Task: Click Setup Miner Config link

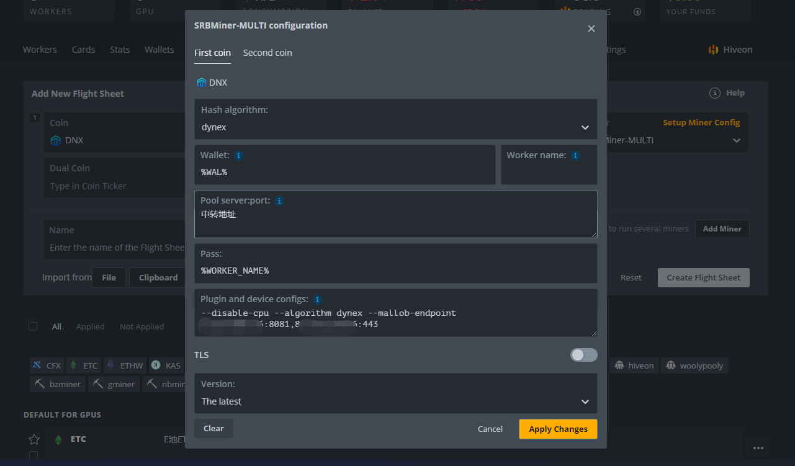Action: tap(701, 123)
